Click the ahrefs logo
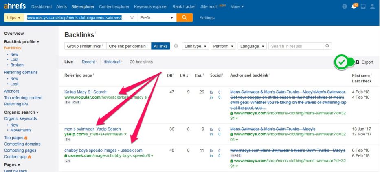Viewport: 380px width, 172px height. click(x=15, y=6)
